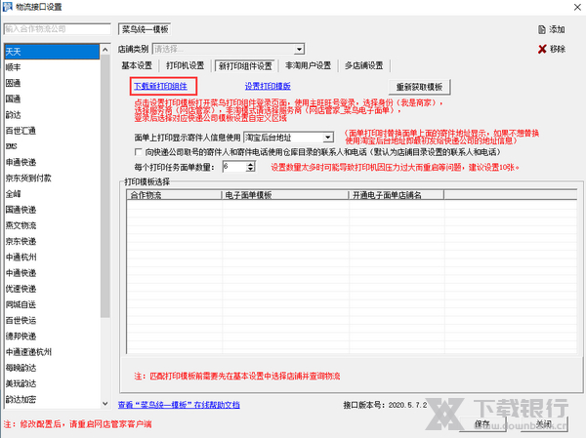The width and height of the screenshot is (586, 438).
Task: Open the 菜鸟统一模板 online help document link
Action: point(179,405)
